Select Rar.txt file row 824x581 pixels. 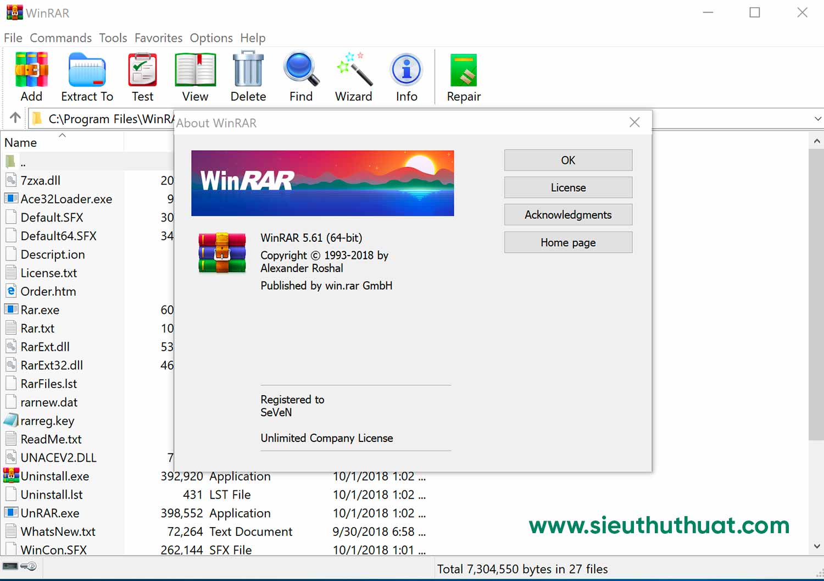click(x=37, y=328)
